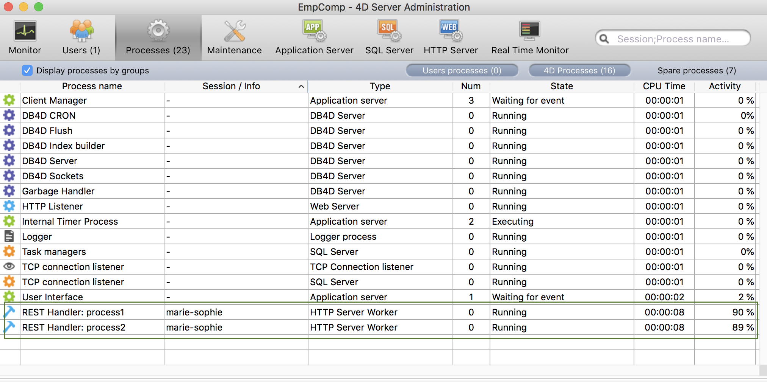Toggle the Users processes filter

click(x=462, y=71)
